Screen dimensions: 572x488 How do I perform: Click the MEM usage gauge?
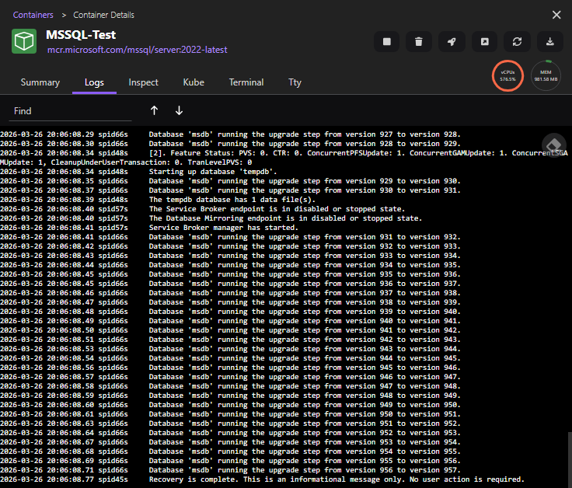click(x=546, y=76)
